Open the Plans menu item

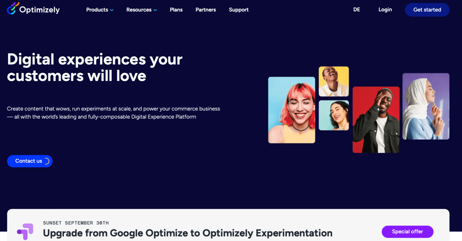[176, 10]
